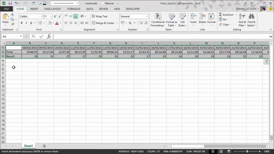Click the Cut scissors icon
This screenshot has height=154, width=274.
click(x=12, y=15)
